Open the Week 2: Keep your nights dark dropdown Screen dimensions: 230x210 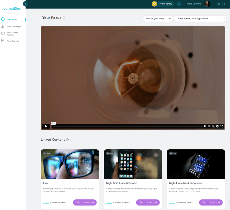pos(200,19)
